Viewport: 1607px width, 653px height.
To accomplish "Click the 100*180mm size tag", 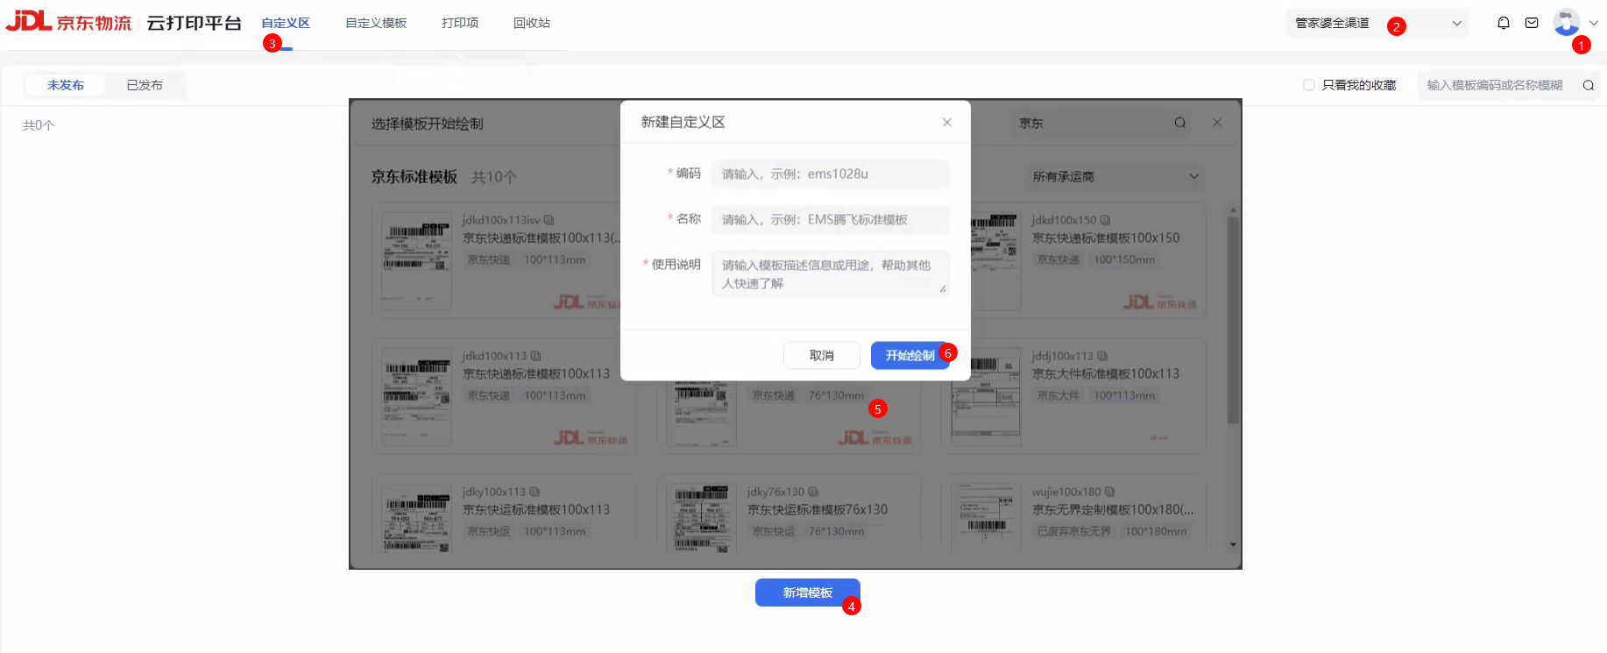I will (1156, 531).
